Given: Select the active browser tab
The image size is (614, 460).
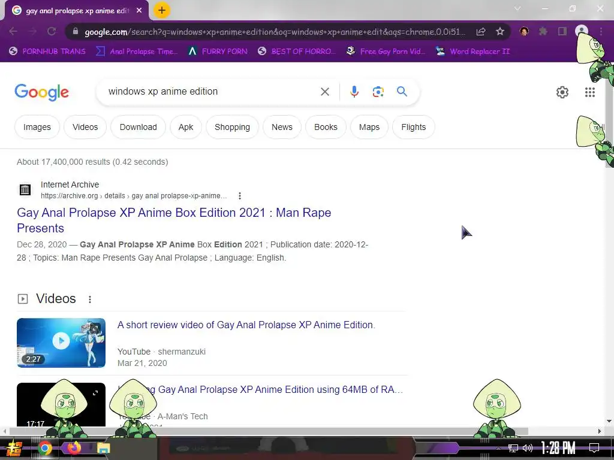Looking at the screenshot, I should 77,11.
